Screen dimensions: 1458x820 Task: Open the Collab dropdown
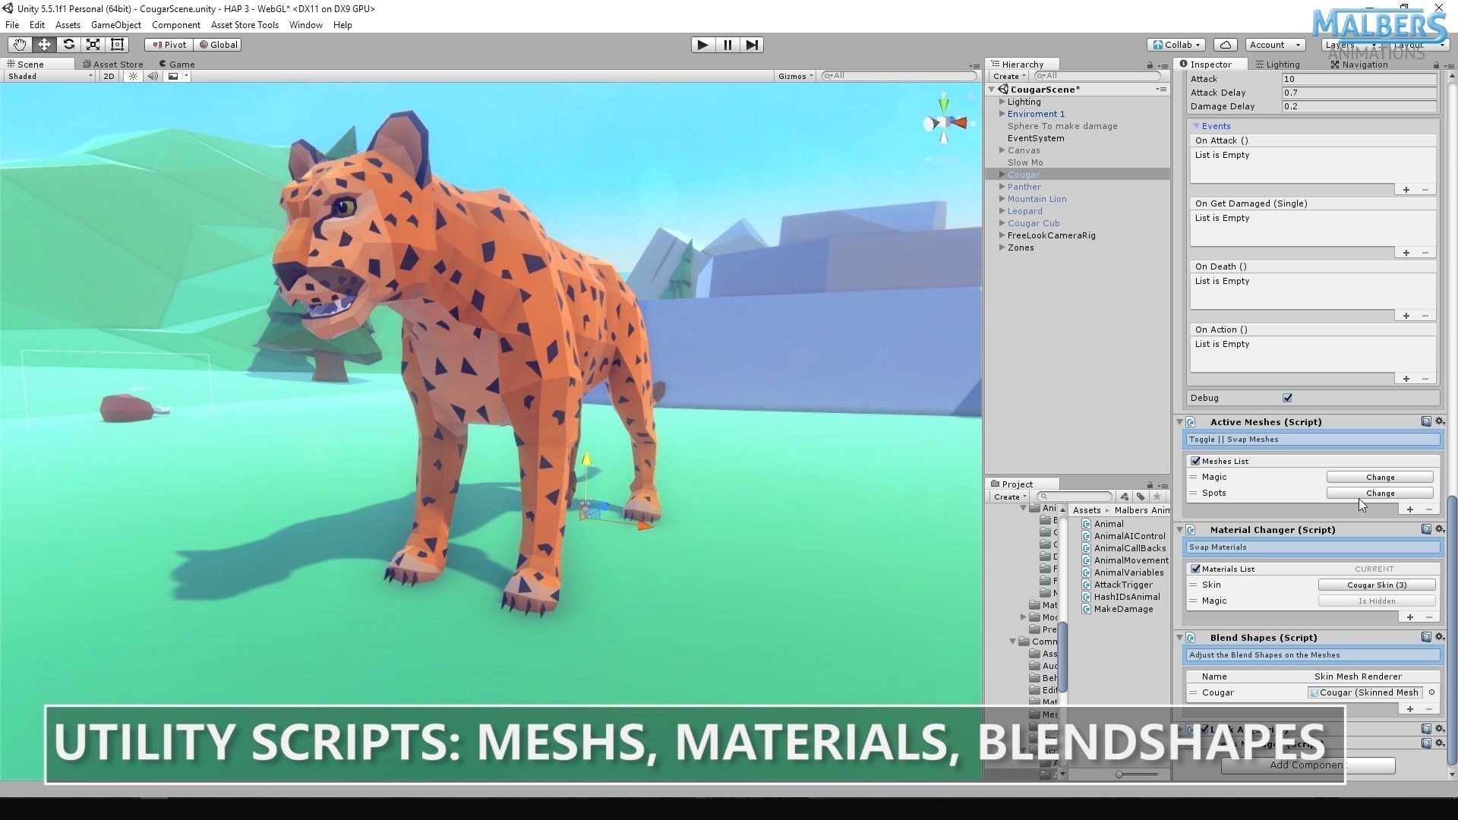[1176, 45]
